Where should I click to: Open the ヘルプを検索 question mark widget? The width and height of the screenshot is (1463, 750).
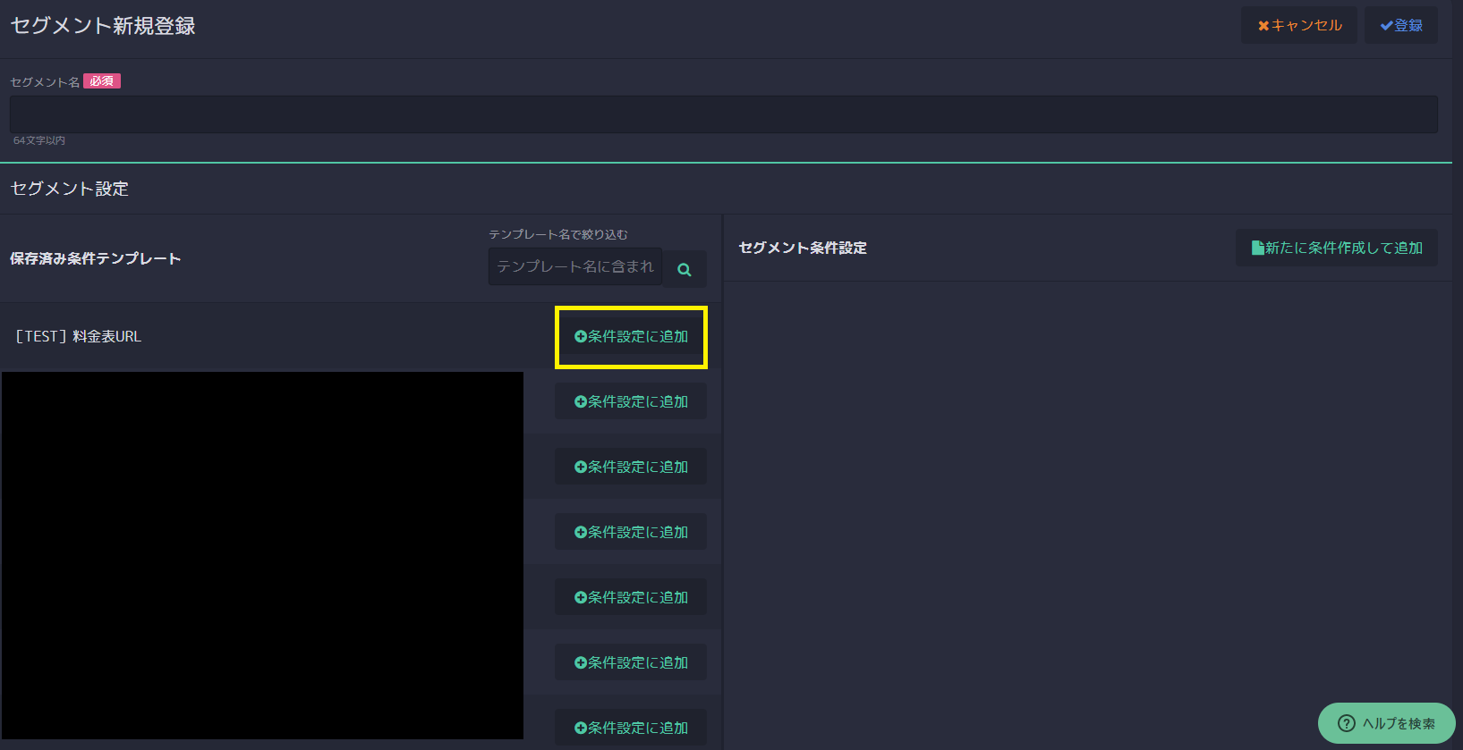click(x=1386, y=723)
